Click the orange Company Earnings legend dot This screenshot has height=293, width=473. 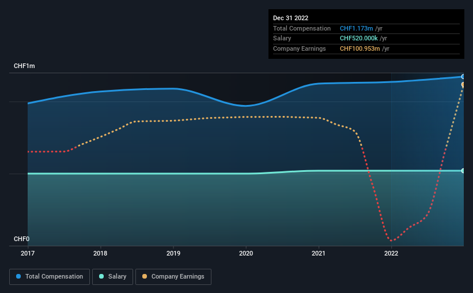click(145, 276)
